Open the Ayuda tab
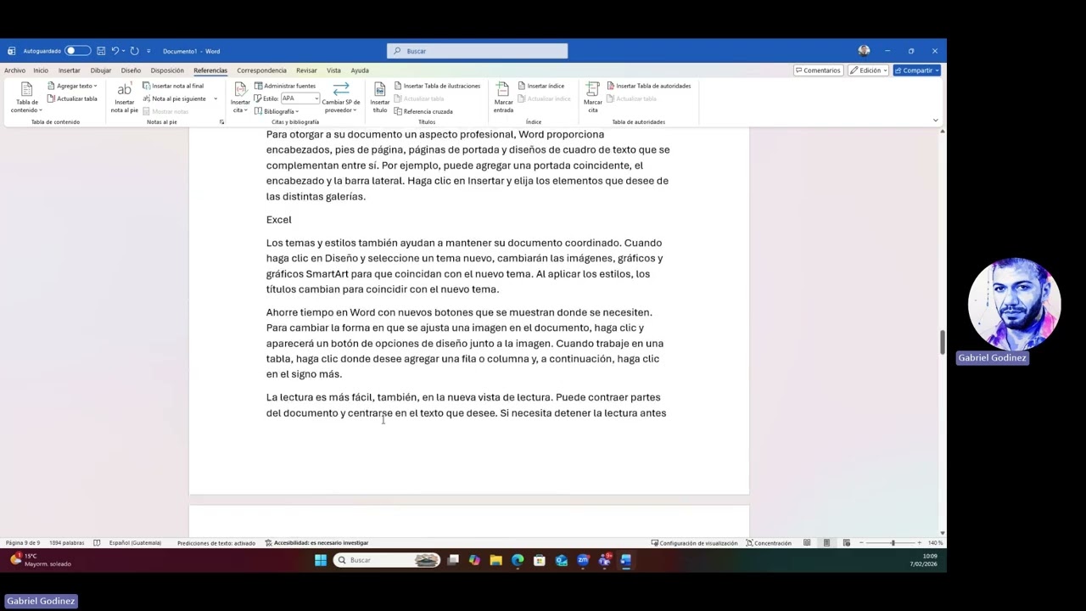 point(360,70)
